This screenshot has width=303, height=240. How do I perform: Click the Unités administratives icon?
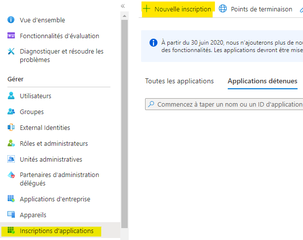(11, 160)
